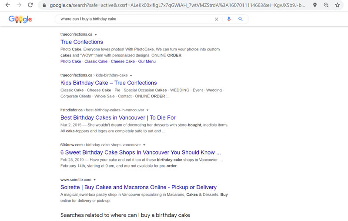Run search with the blue magnifier icon
This screenshot has height=221, width=348.
(x=241, y=19)
